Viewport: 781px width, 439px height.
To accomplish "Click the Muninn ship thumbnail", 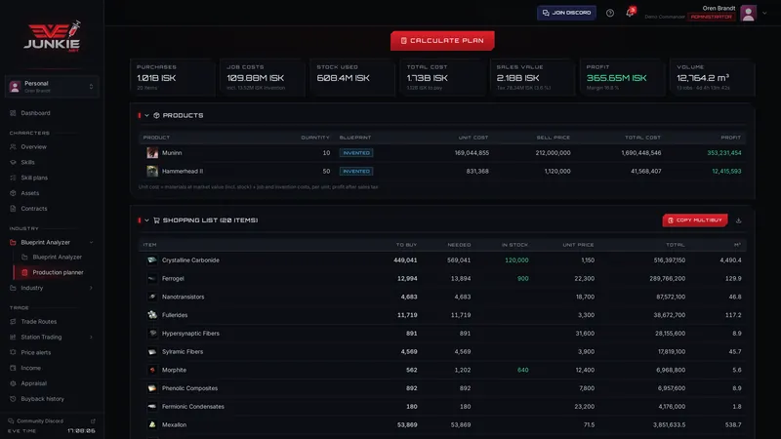I will [x=152, y=153].
